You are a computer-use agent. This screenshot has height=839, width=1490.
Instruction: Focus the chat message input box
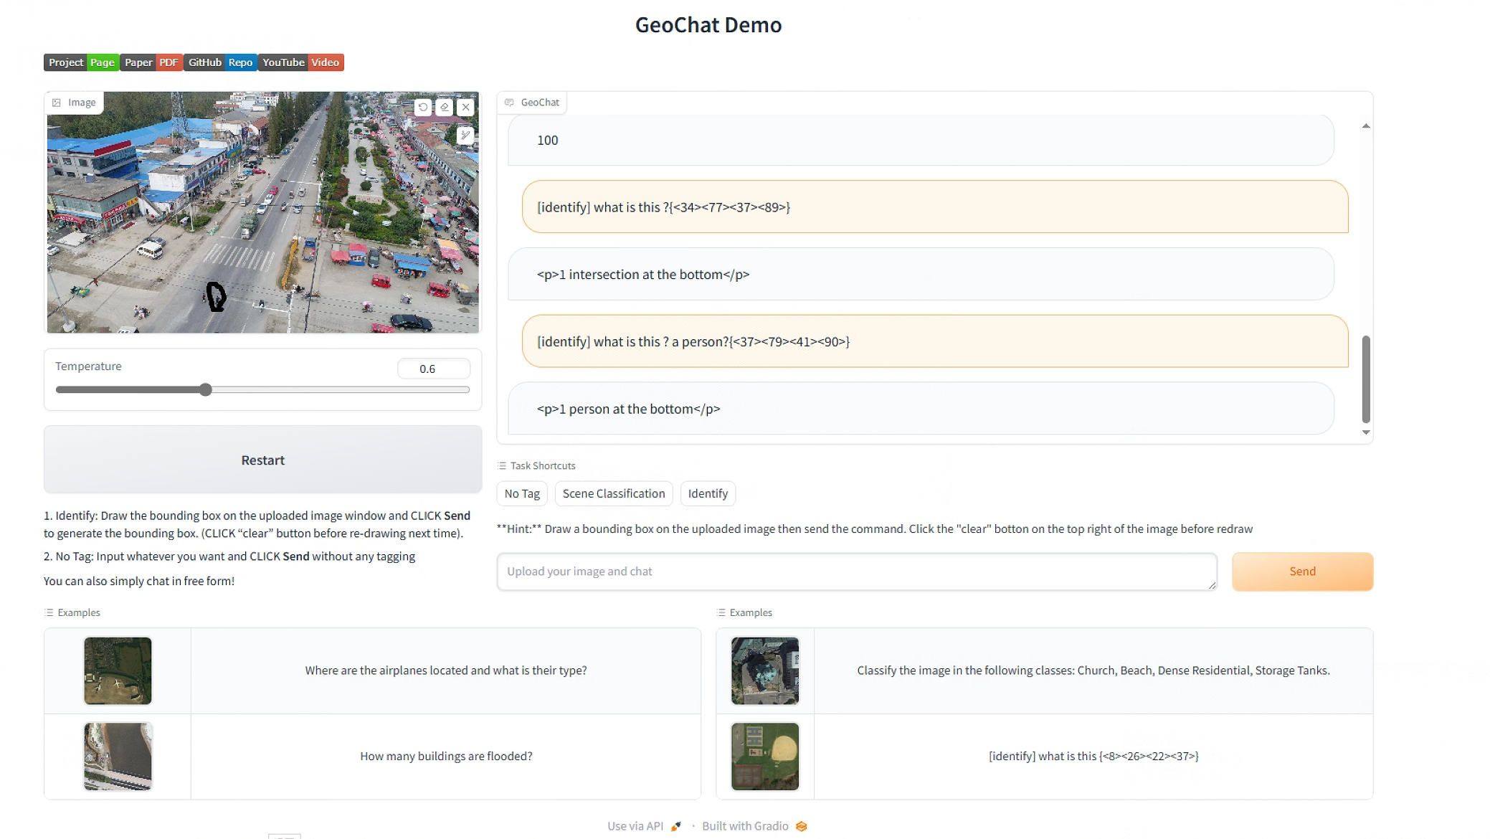coord(856,572)
